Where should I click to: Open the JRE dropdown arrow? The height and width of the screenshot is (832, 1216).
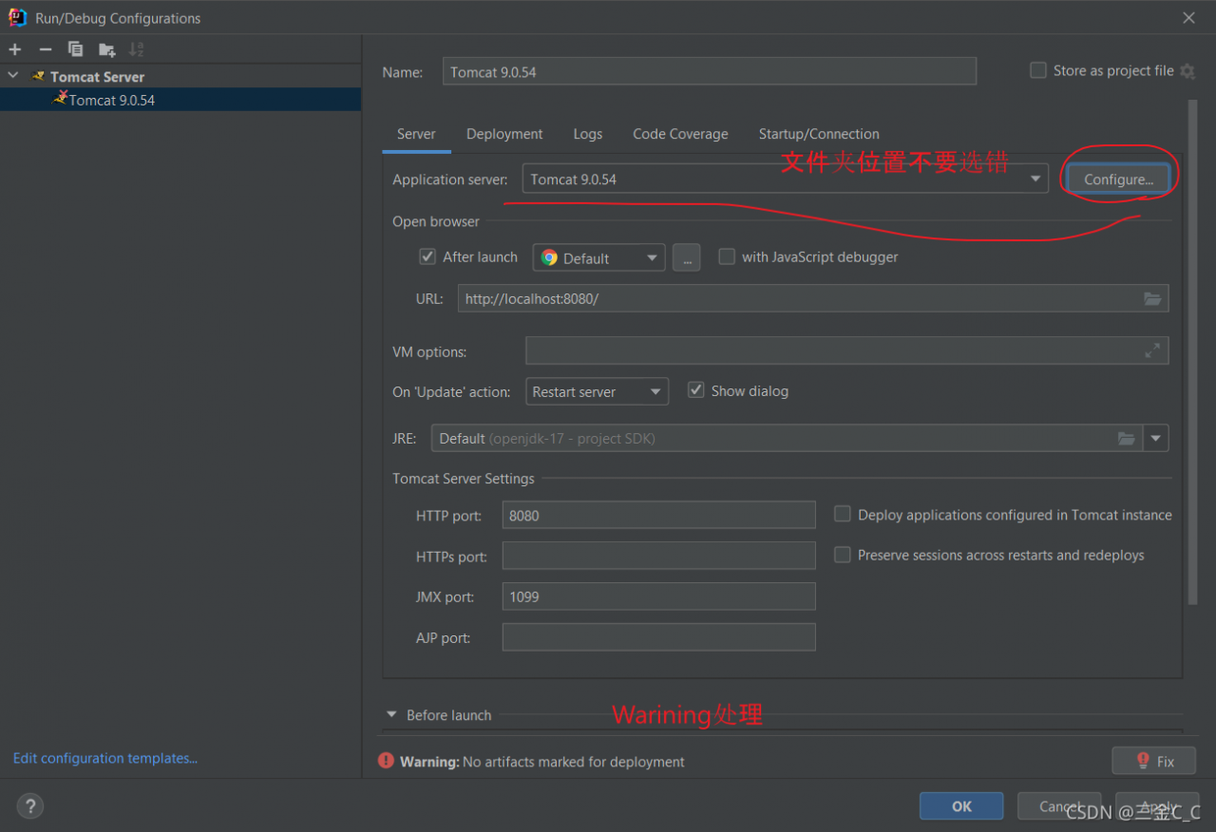[x=1156, y=438]
